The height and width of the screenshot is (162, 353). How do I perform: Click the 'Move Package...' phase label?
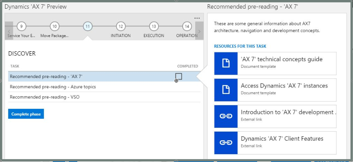[x=54, y=35]
